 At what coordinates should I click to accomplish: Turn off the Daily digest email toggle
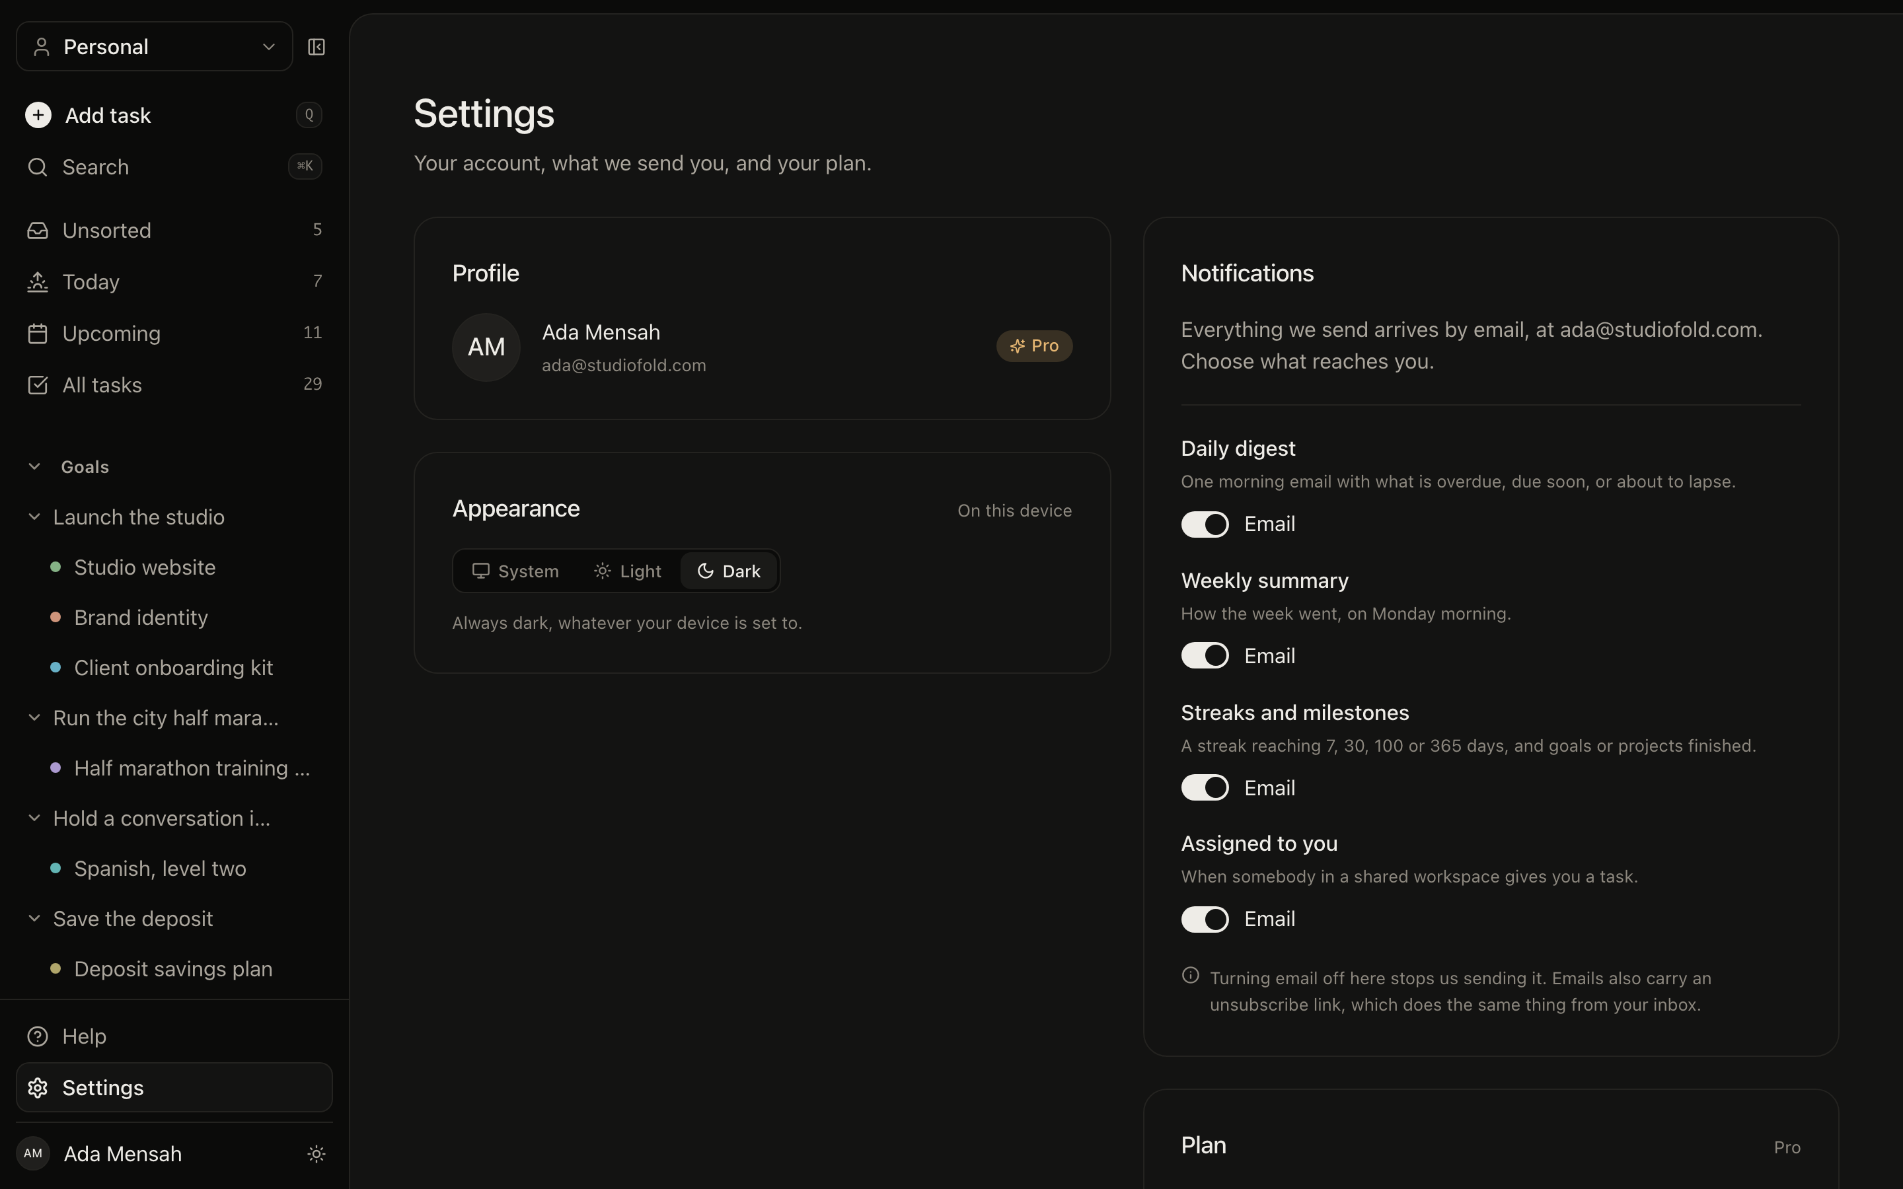1205,524
